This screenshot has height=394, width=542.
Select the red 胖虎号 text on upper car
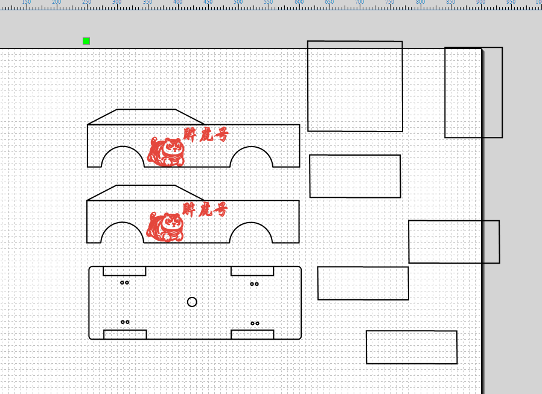(206, 135)
